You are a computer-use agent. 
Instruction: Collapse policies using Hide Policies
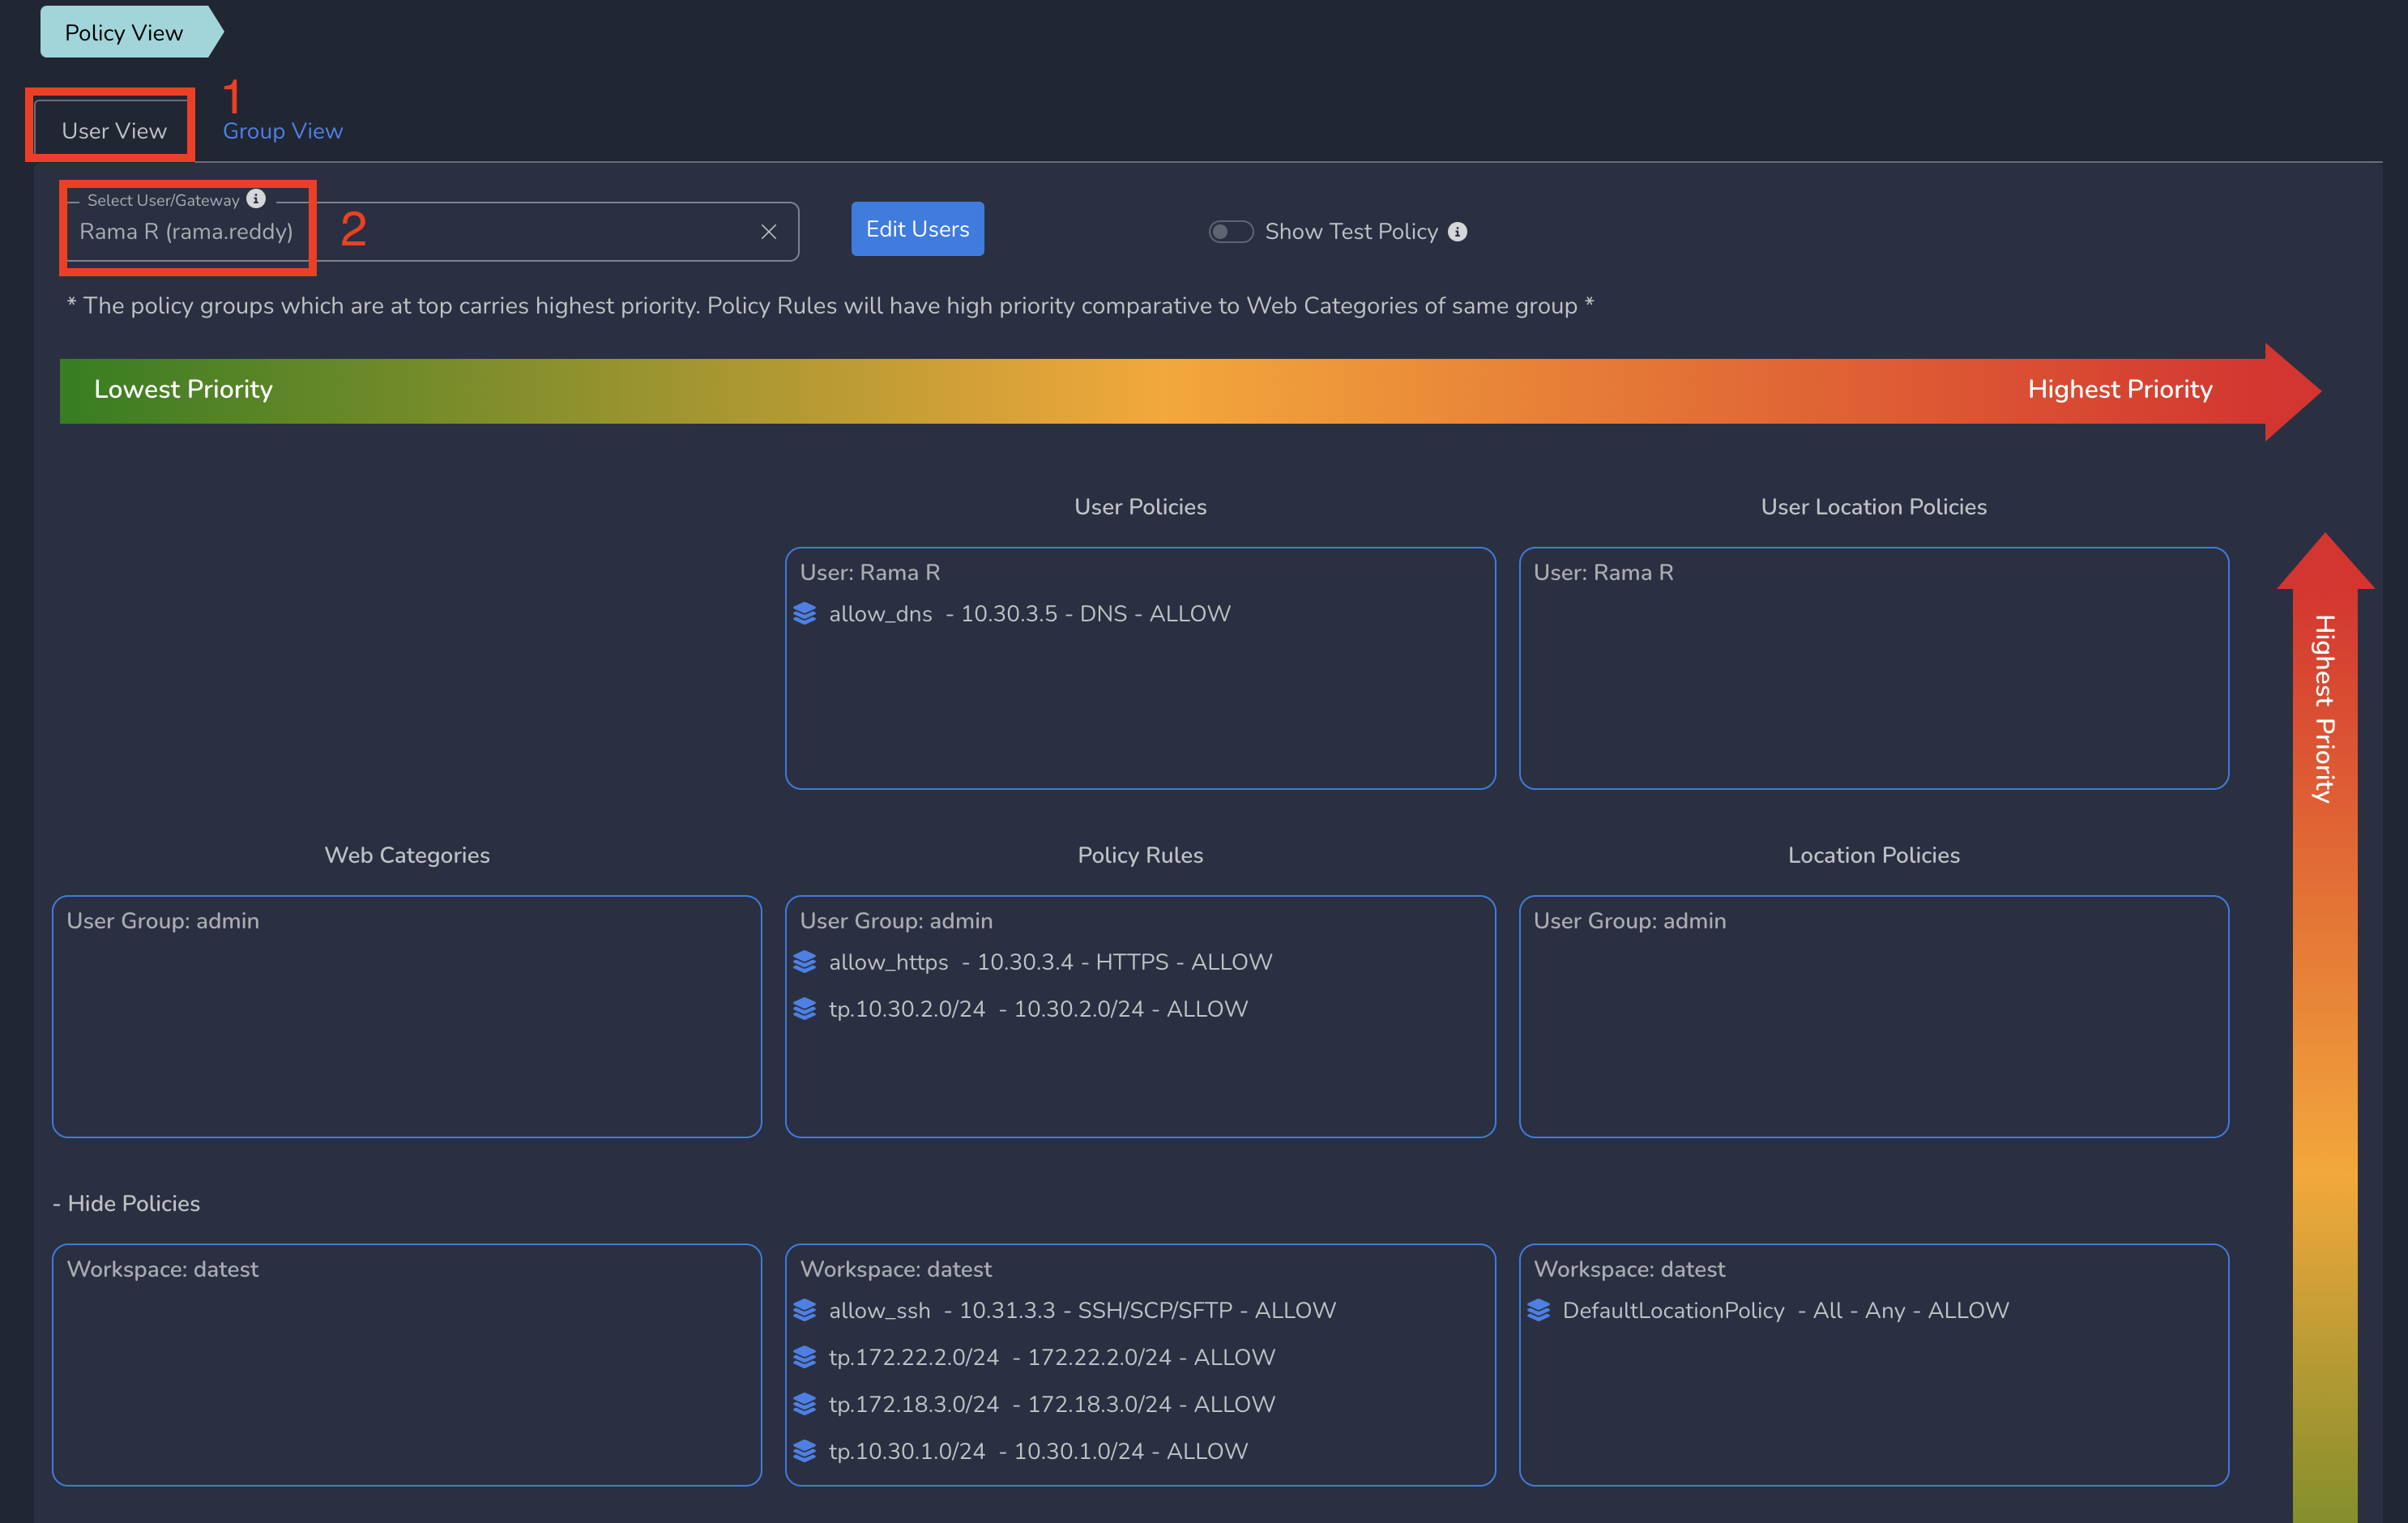(126, 1203)
